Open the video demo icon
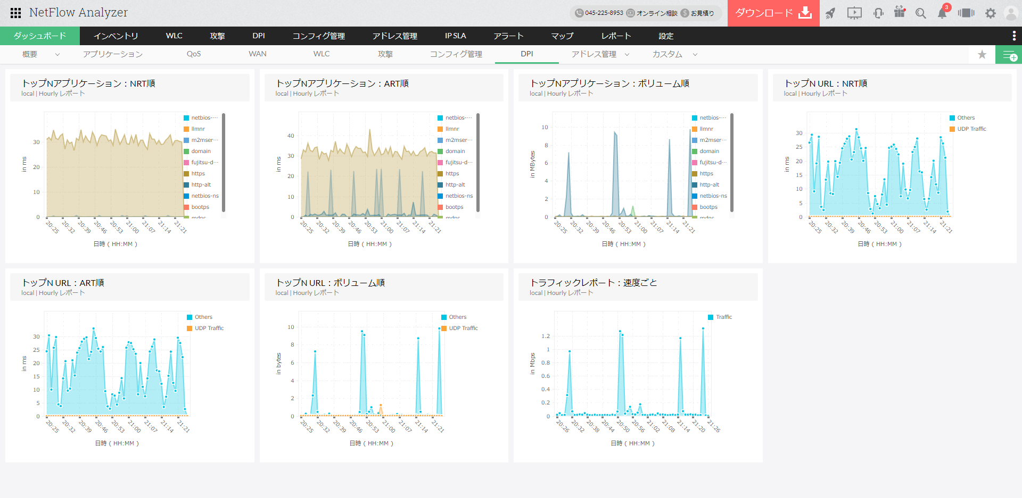This screenshot has height=498, width=1022. (854, 13)
